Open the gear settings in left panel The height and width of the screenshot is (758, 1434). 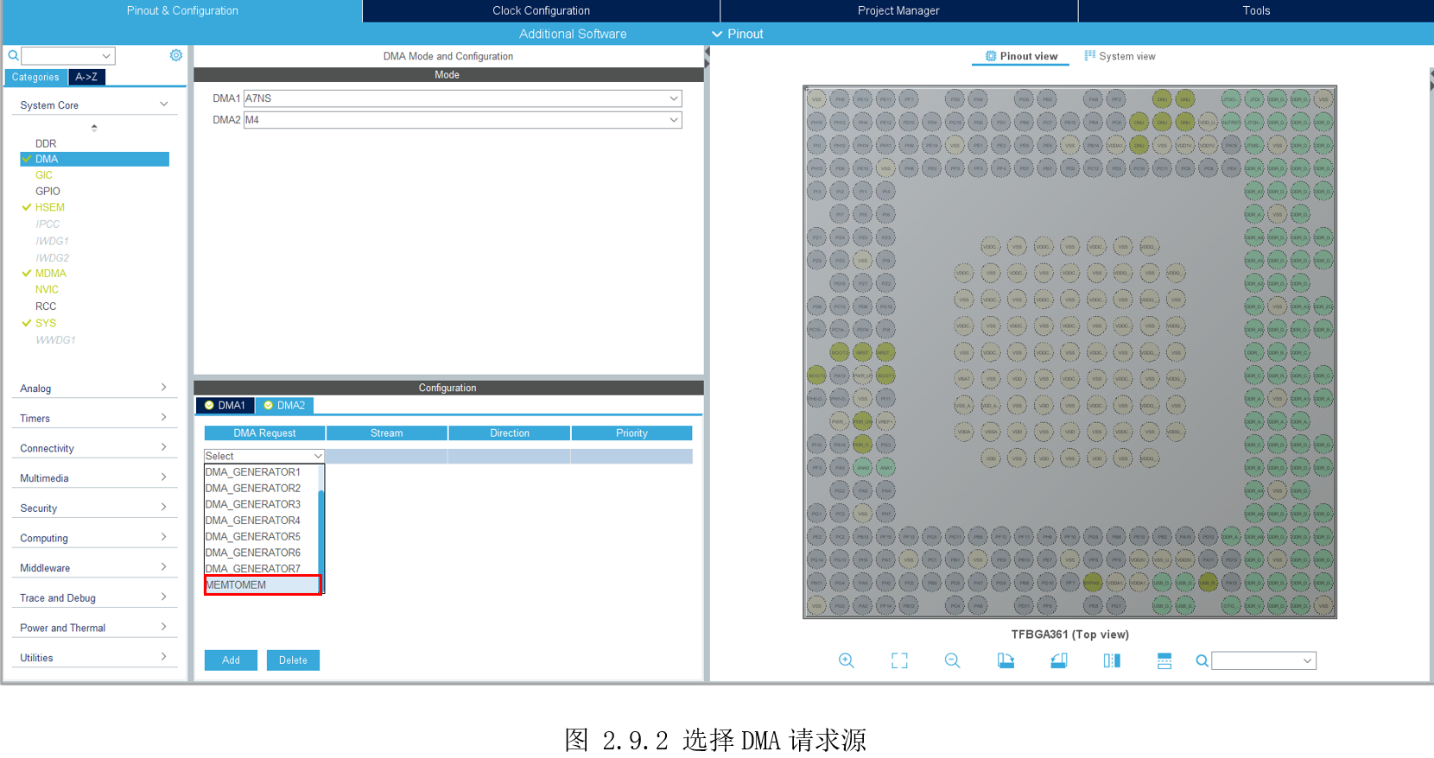pos(176,55)
